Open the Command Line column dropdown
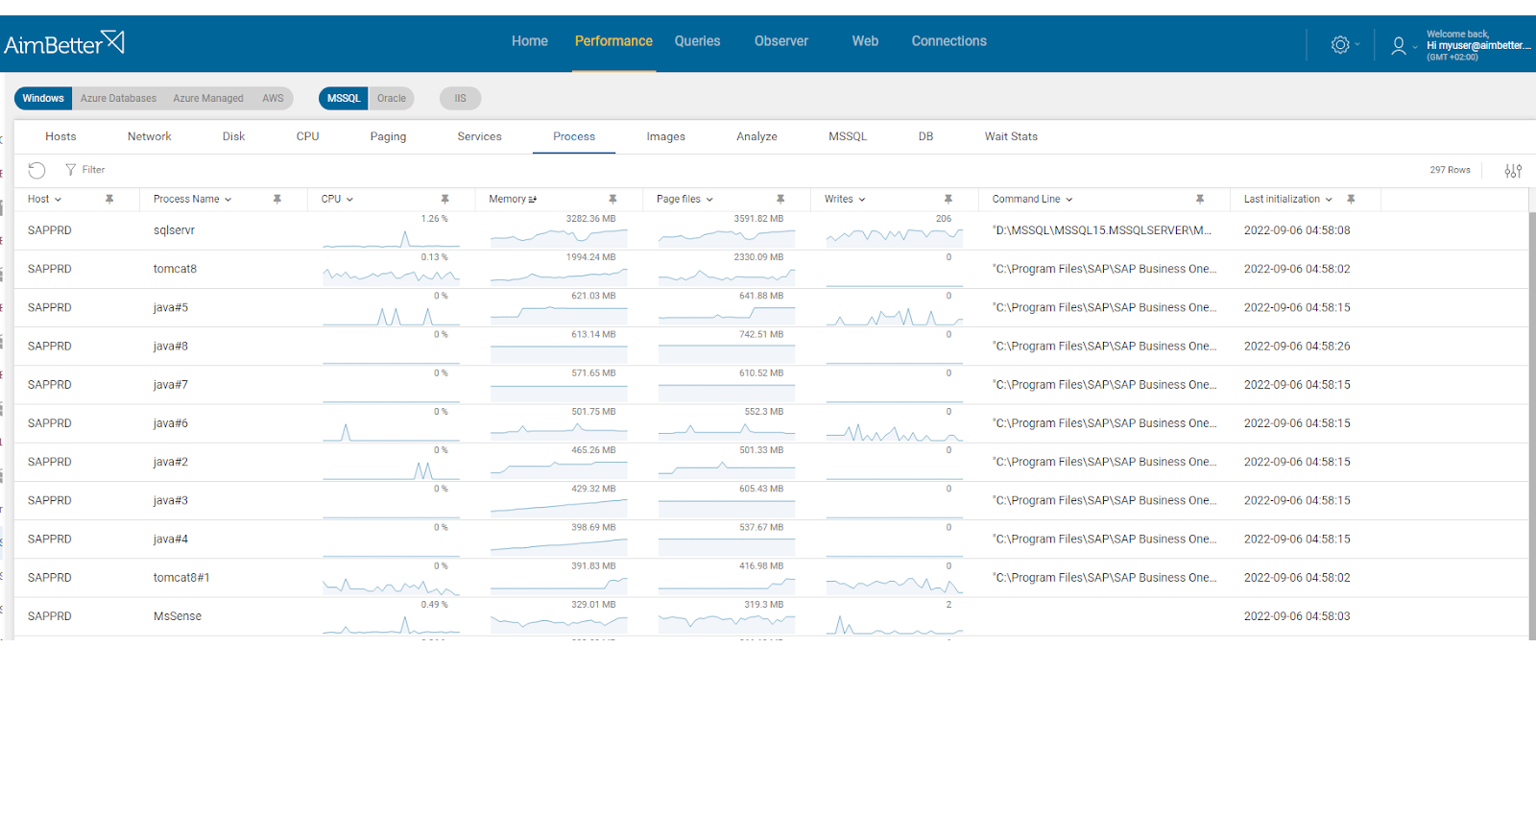 click(1068, 200)
